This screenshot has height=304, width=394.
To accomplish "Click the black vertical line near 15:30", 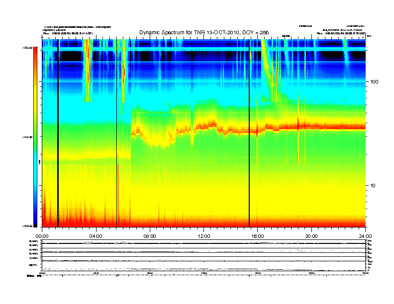I will pyautogui.click(x=249, y=133).
